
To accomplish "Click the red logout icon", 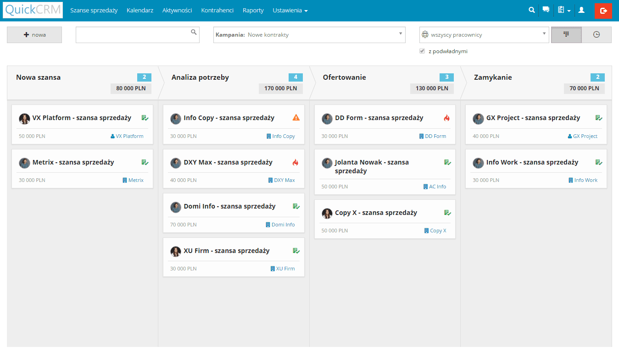I will [603, 11].
